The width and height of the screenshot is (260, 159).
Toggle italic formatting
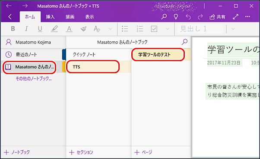coord(26,29)
